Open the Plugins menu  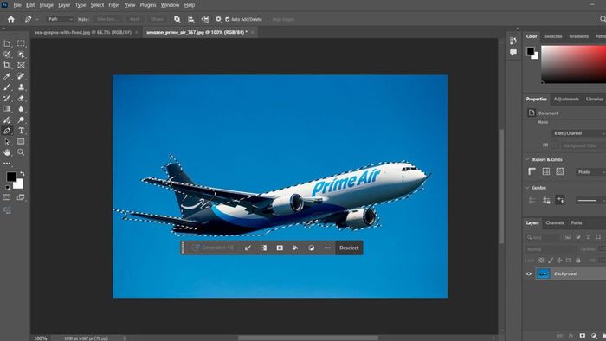[148, 5]
